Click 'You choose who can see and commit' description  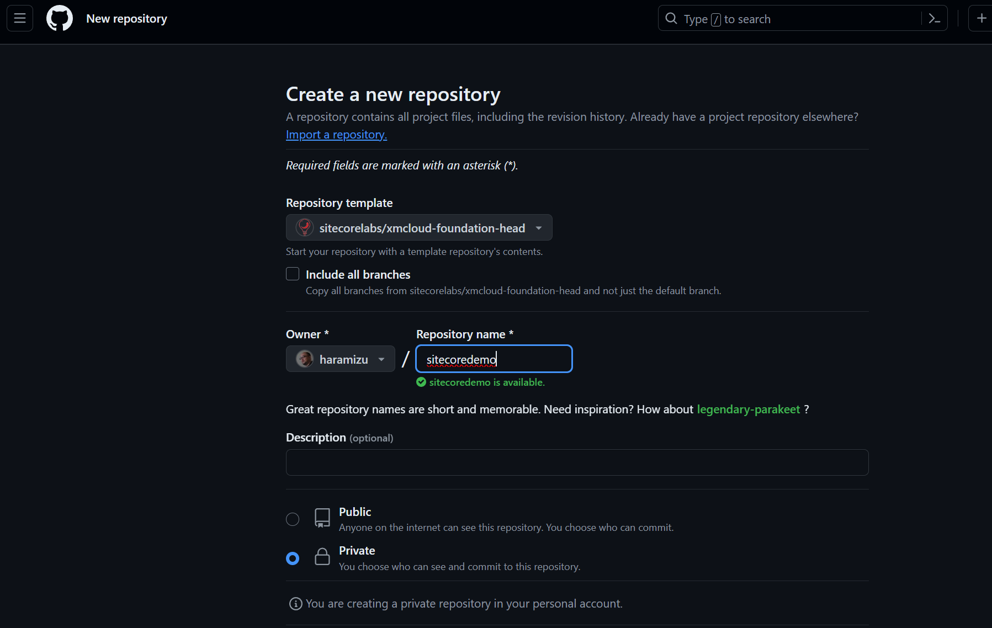(x=459, y=567)
